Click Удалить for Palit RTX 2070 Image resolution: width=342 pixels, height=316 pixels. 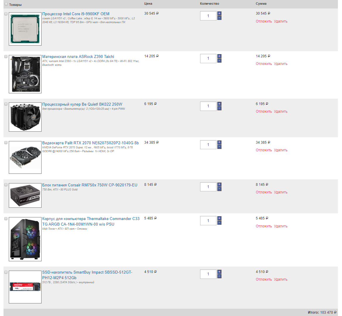tap(281, 150)
